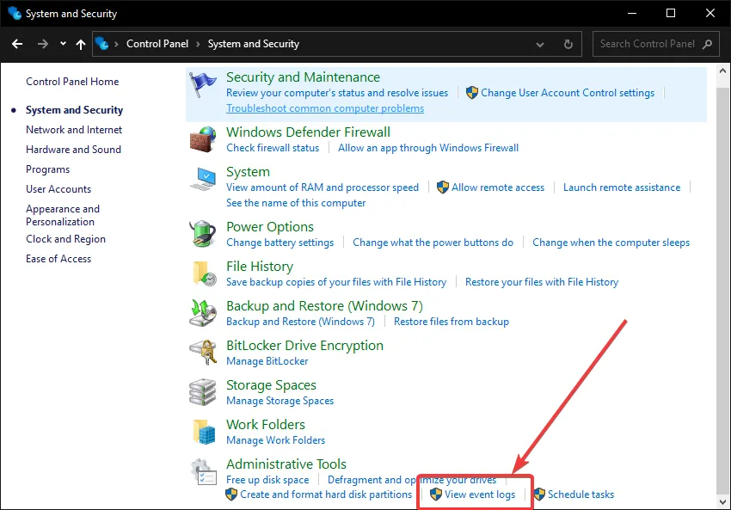Click the File History folder icon
The width and height of the screenshot is (731, 510).
203,273
